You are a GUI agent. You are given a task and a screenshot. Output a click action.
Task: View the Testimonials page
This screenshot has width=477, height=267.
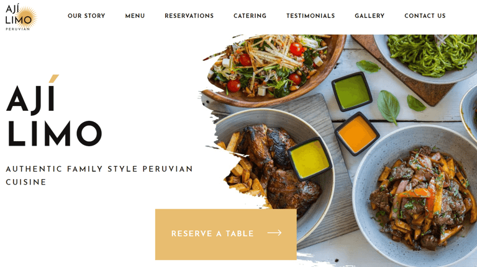tap(311, 15)
